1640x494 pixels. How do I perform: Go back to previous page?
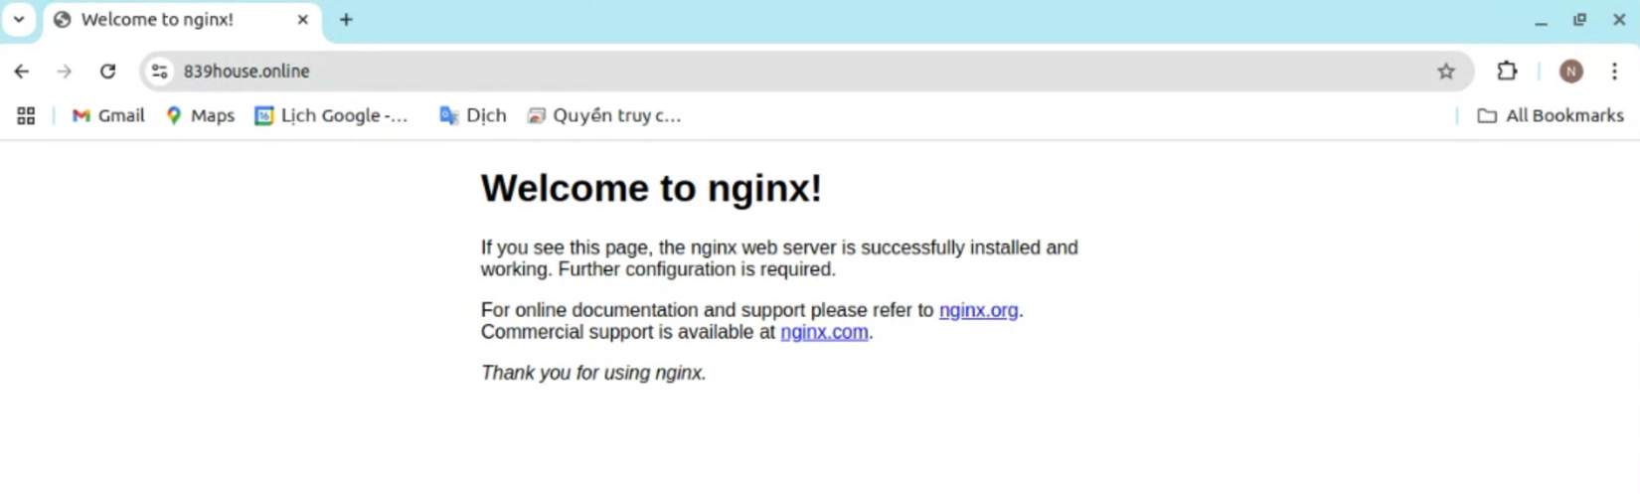(22, 72)
